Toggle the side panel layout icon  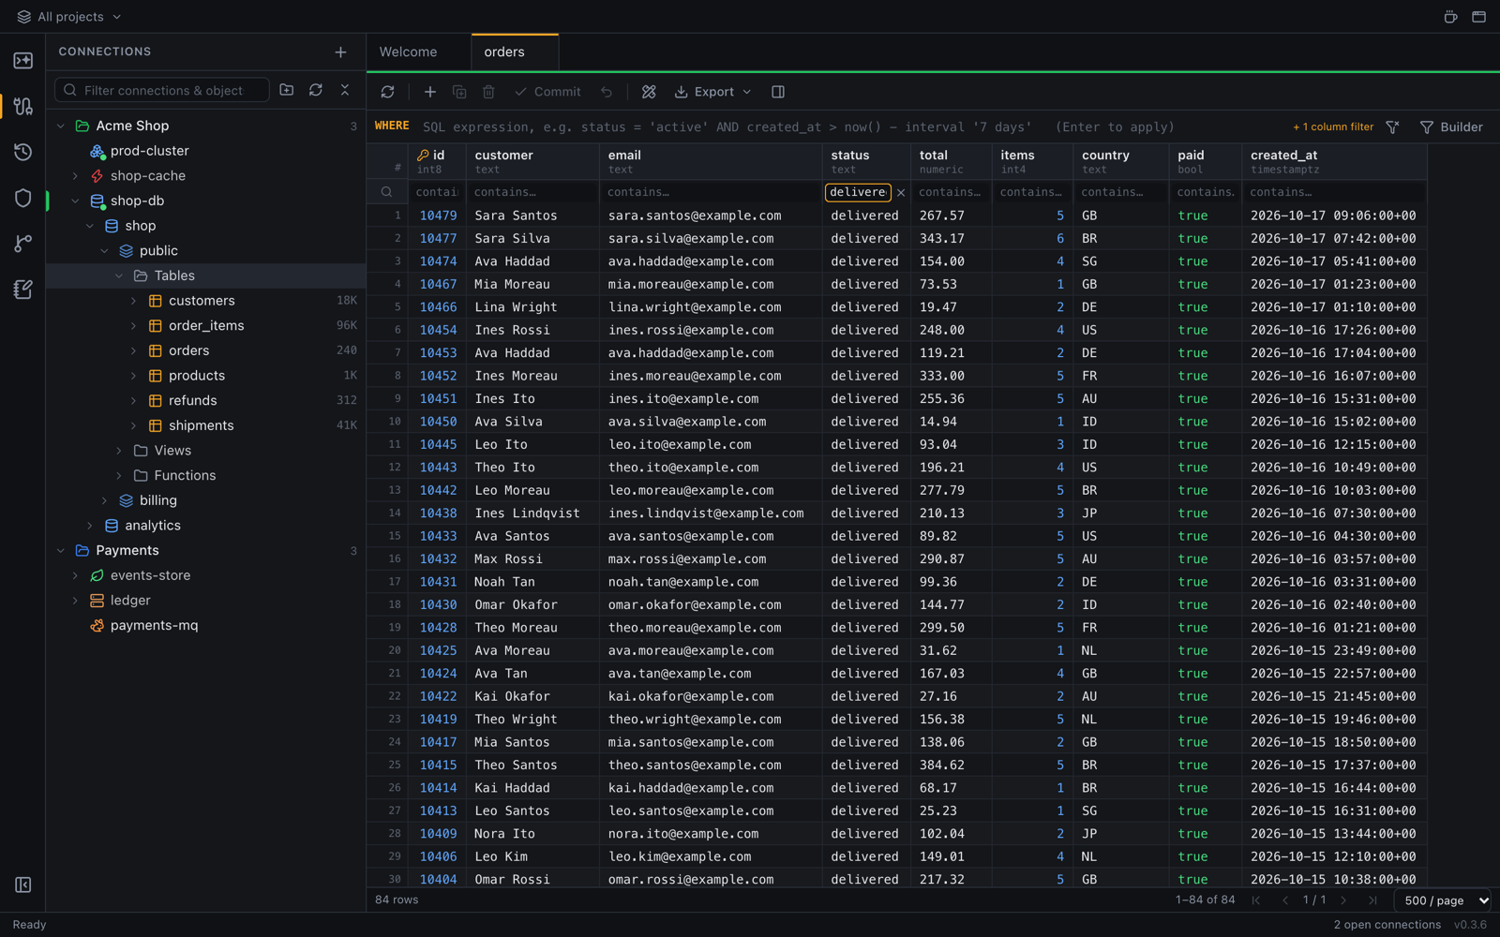point(778,92)
